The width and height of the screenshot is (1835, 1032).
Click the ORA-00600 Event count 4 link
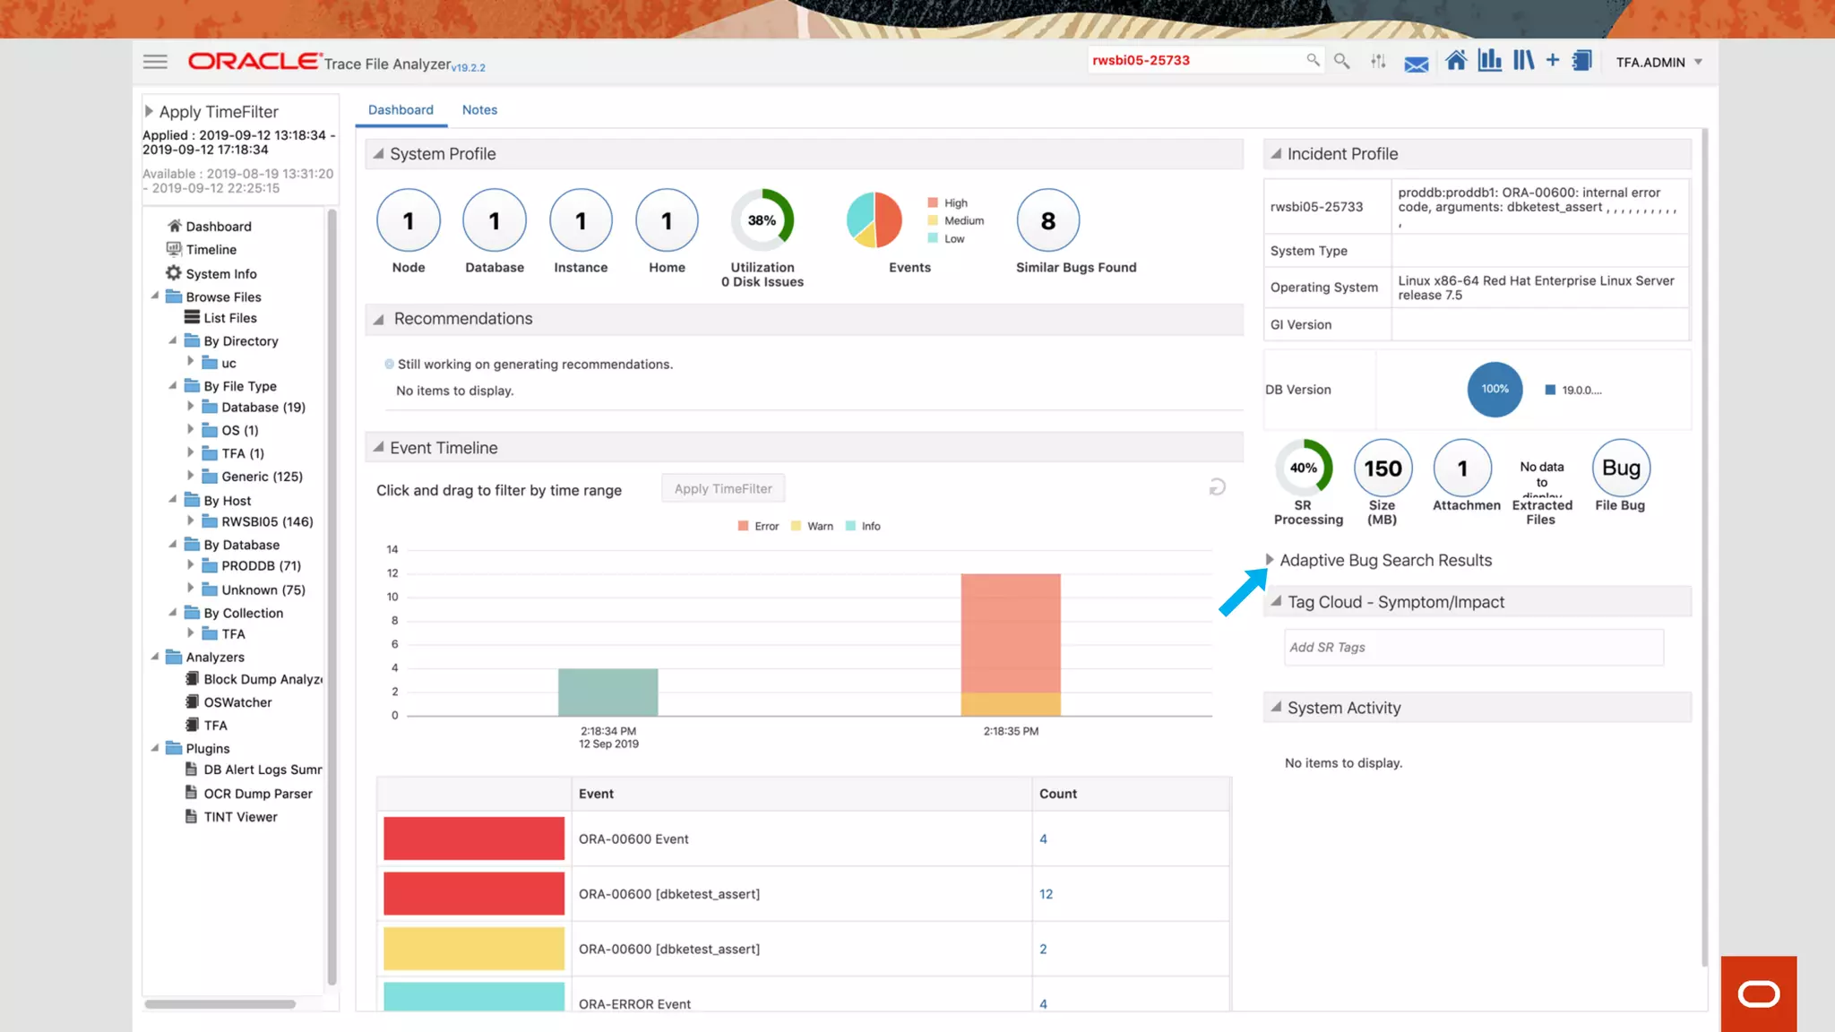[x=1043, y=839]
